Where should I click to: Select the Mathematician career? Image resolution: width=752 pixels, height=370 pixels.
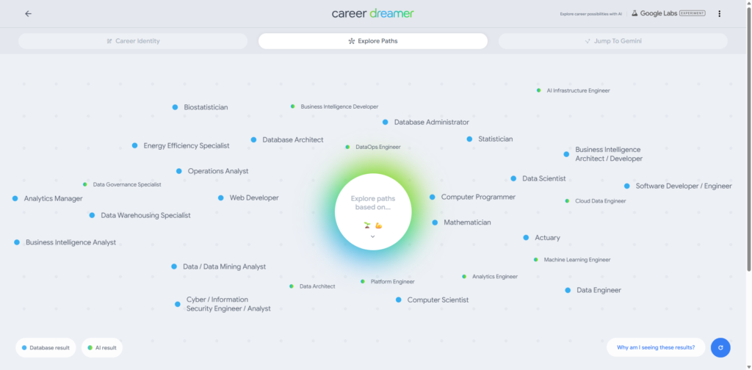(467, 223)
